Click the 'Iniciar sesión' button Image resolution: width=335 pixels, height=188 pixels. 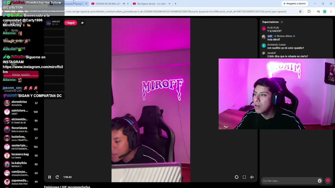click(x=21, y=75)
